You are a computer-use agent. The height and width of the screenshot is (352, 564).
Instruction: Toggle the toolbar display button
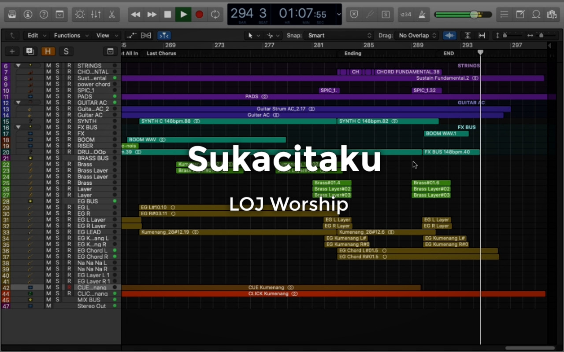coord(59,14)
